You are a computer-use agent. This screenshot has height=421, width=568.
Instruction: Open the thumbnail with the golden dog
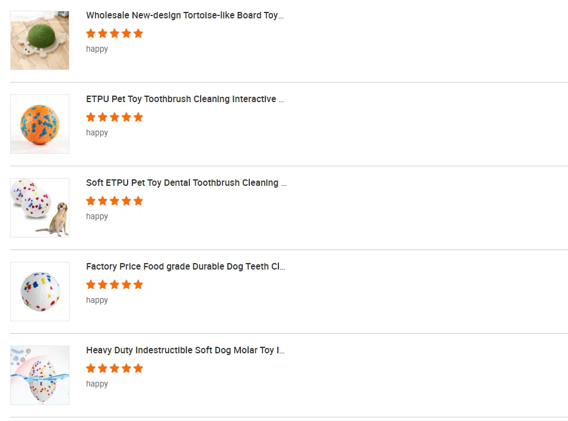pyautogui.click(x=40, y=208)
